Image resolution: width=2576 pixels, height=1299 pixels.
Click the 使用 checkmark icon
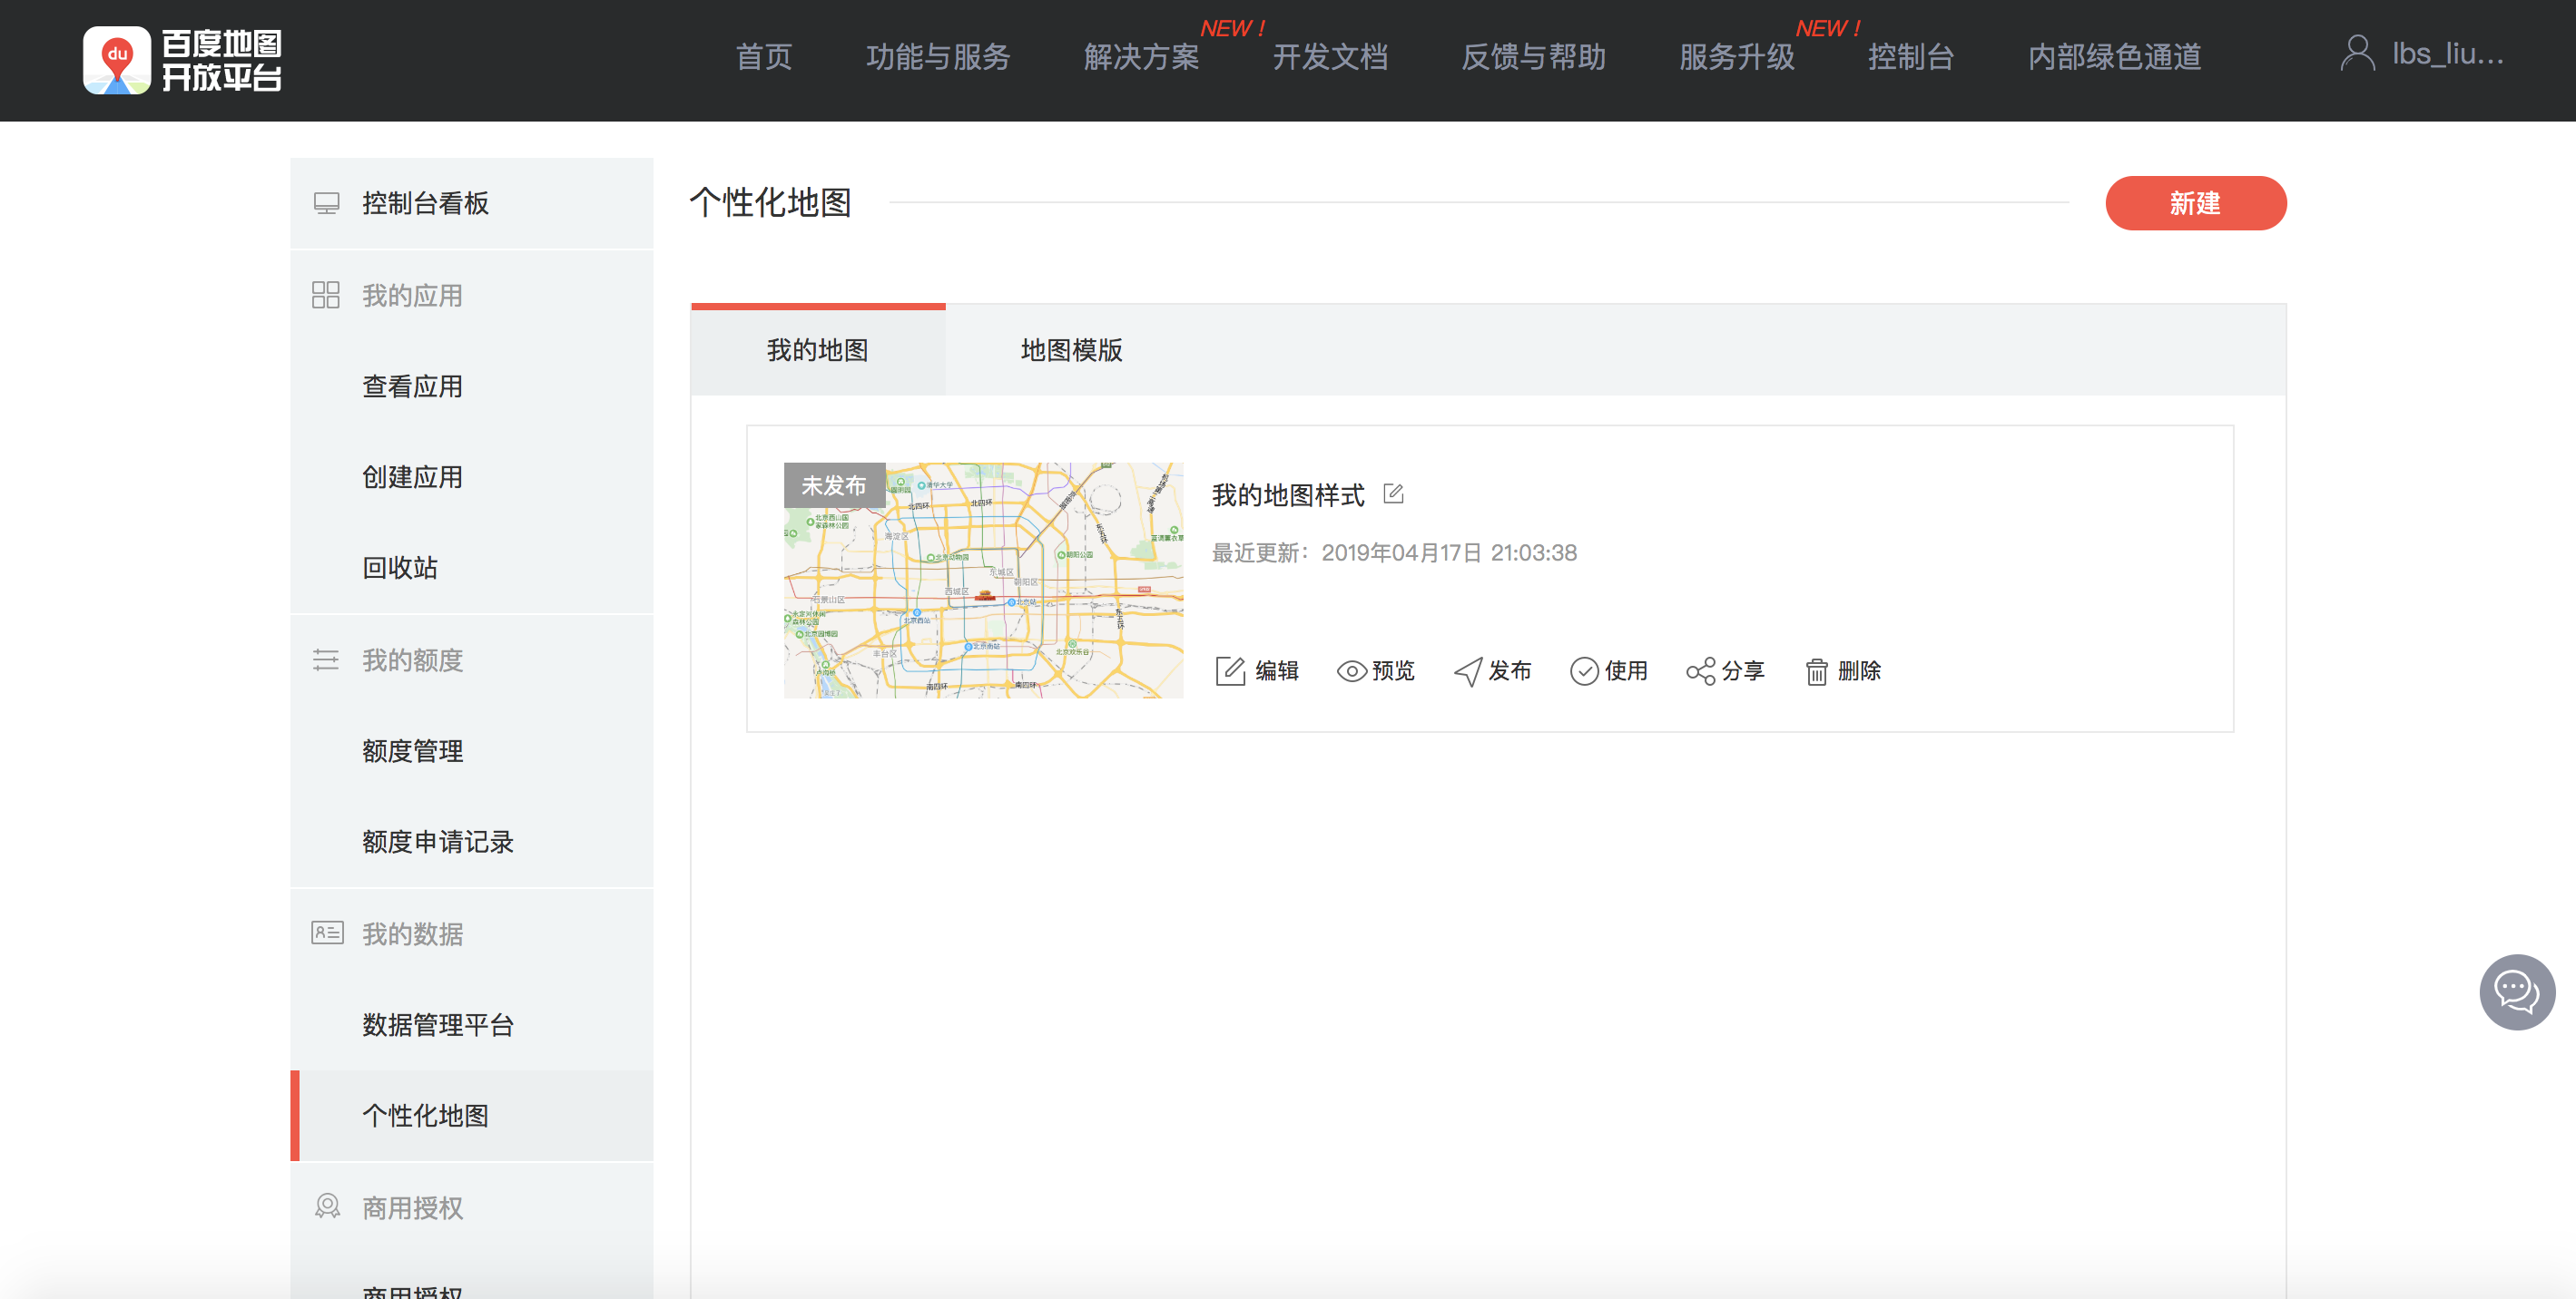[x=1583, y=670]
